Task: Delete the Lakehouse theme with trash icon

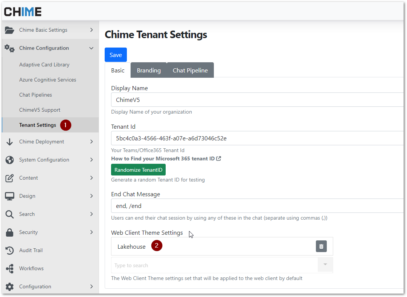Action: coord(321,246)
